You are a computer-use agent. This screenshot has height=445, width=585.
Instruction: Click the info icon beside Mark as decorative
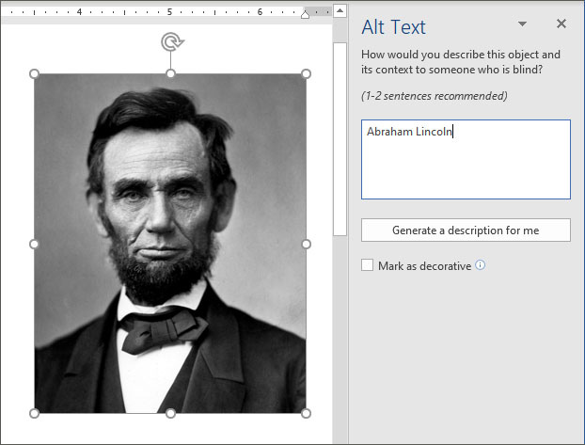point(481,265)
